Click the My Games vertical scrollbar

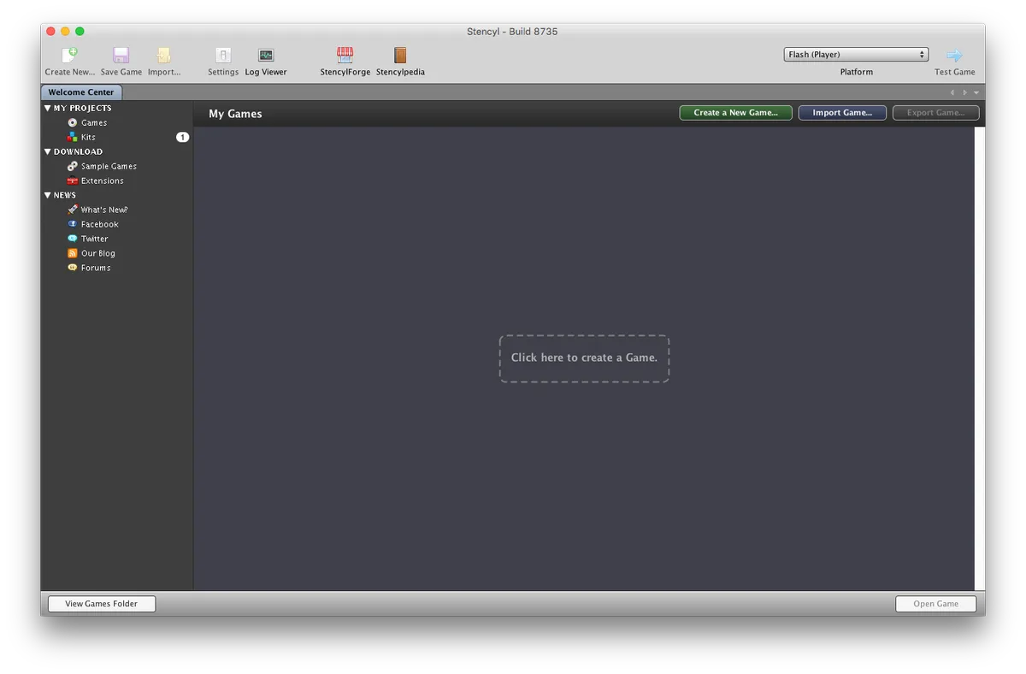tap(980, 358)
